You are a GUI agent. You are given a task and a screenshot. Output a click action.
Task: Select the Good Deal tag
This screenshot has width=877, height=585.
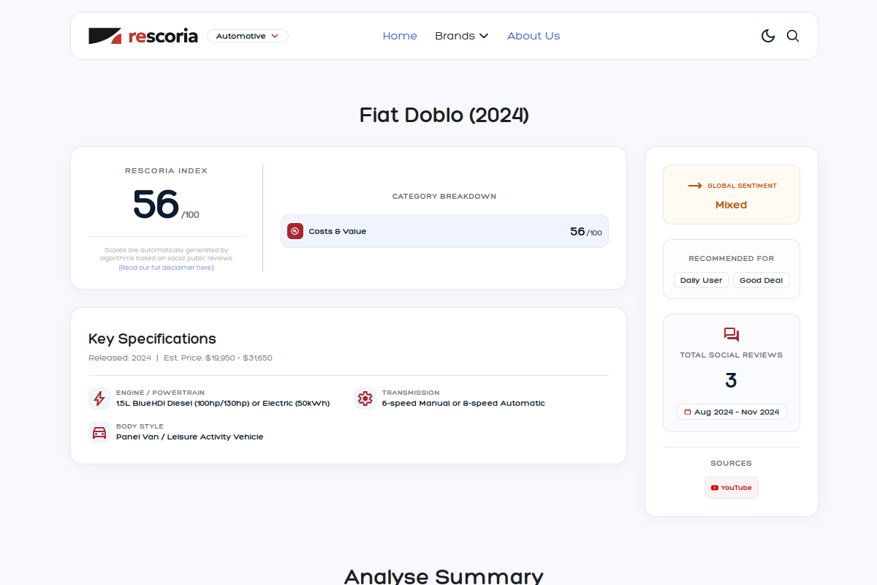click(x=761, y=280)
